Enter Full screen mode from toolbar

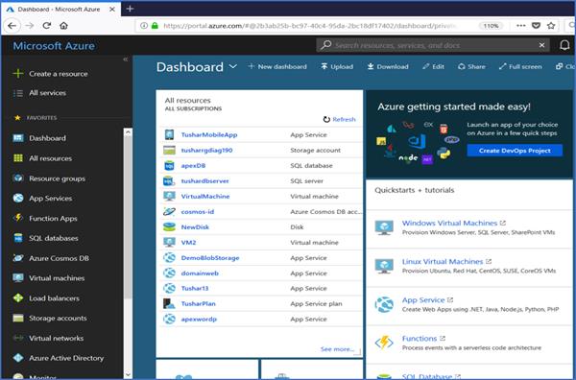coord(520,67)
